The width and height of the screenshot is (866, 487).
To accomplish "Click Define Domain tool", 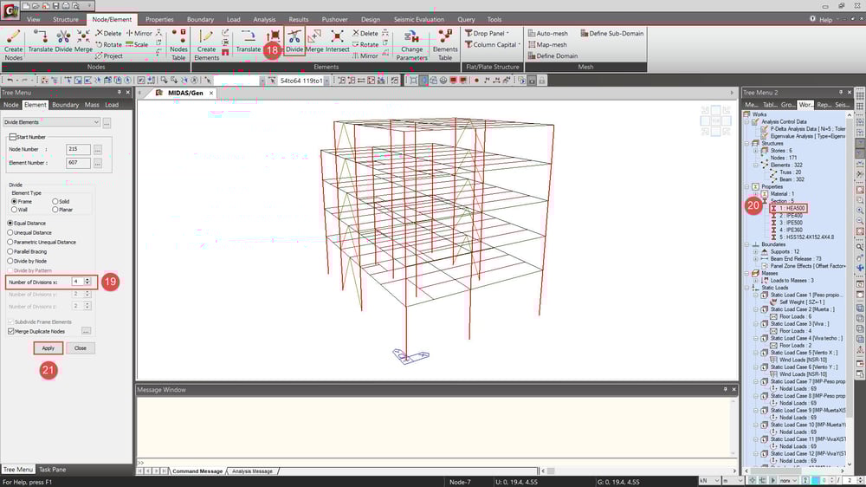I will [553, 55].
